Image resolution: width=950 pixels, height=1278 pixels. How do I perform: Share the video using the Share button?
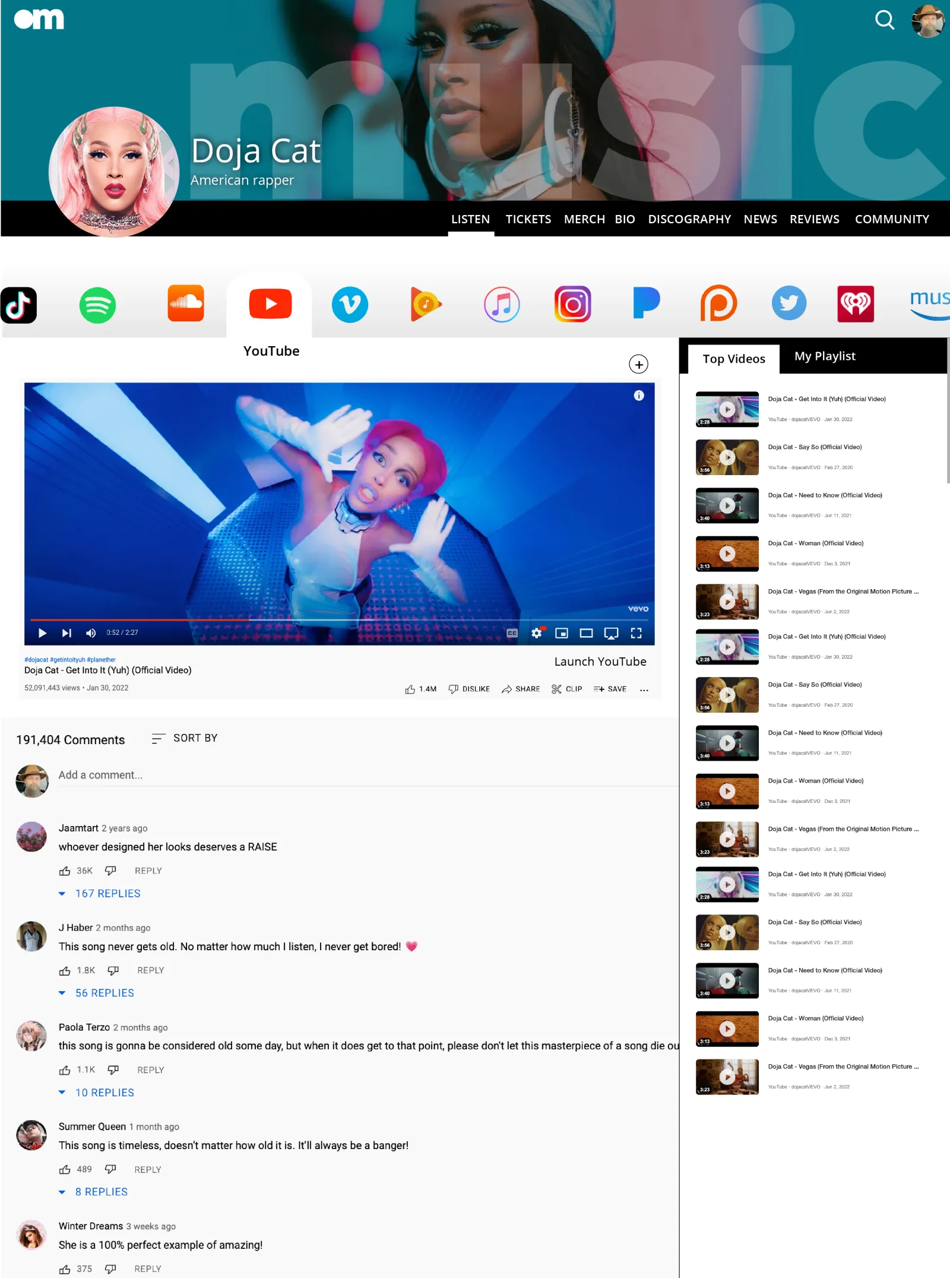(521, 689)
